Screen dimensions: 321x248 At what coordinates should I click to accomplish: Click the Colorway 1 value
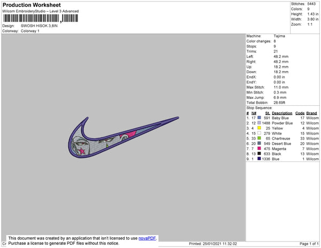[30, 31]
